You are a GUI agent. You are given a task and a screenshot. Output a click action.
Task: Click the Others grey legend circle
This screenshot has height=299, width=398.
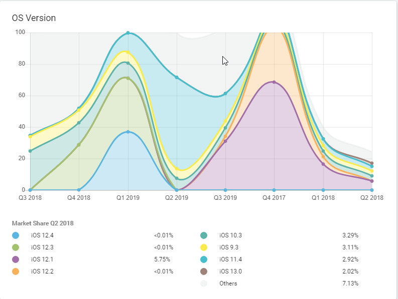coord(204,283)
